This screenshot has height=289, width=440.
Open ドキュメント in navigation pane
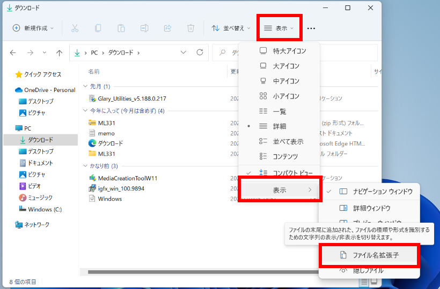coord(36,163)
